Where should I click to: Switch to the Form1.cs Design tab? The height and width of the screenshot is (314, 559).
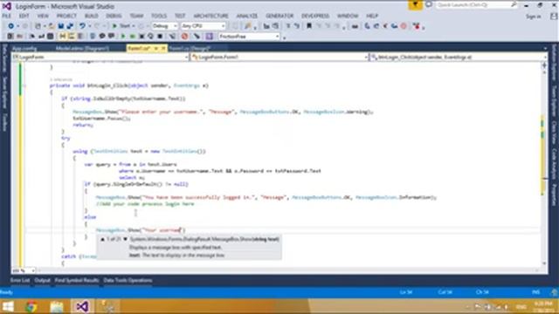click(x=190, y=48)
